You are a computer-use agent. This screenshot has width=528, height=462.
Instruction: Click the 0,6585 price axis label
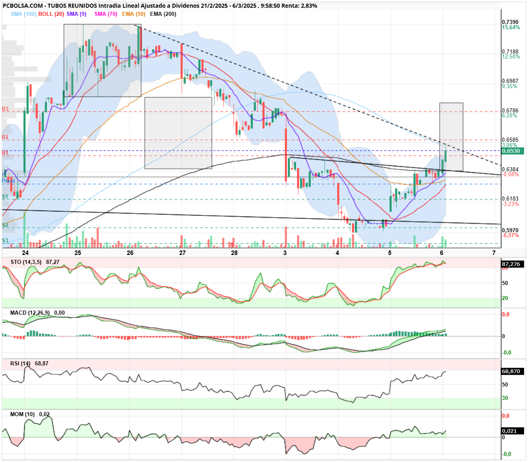510,140
